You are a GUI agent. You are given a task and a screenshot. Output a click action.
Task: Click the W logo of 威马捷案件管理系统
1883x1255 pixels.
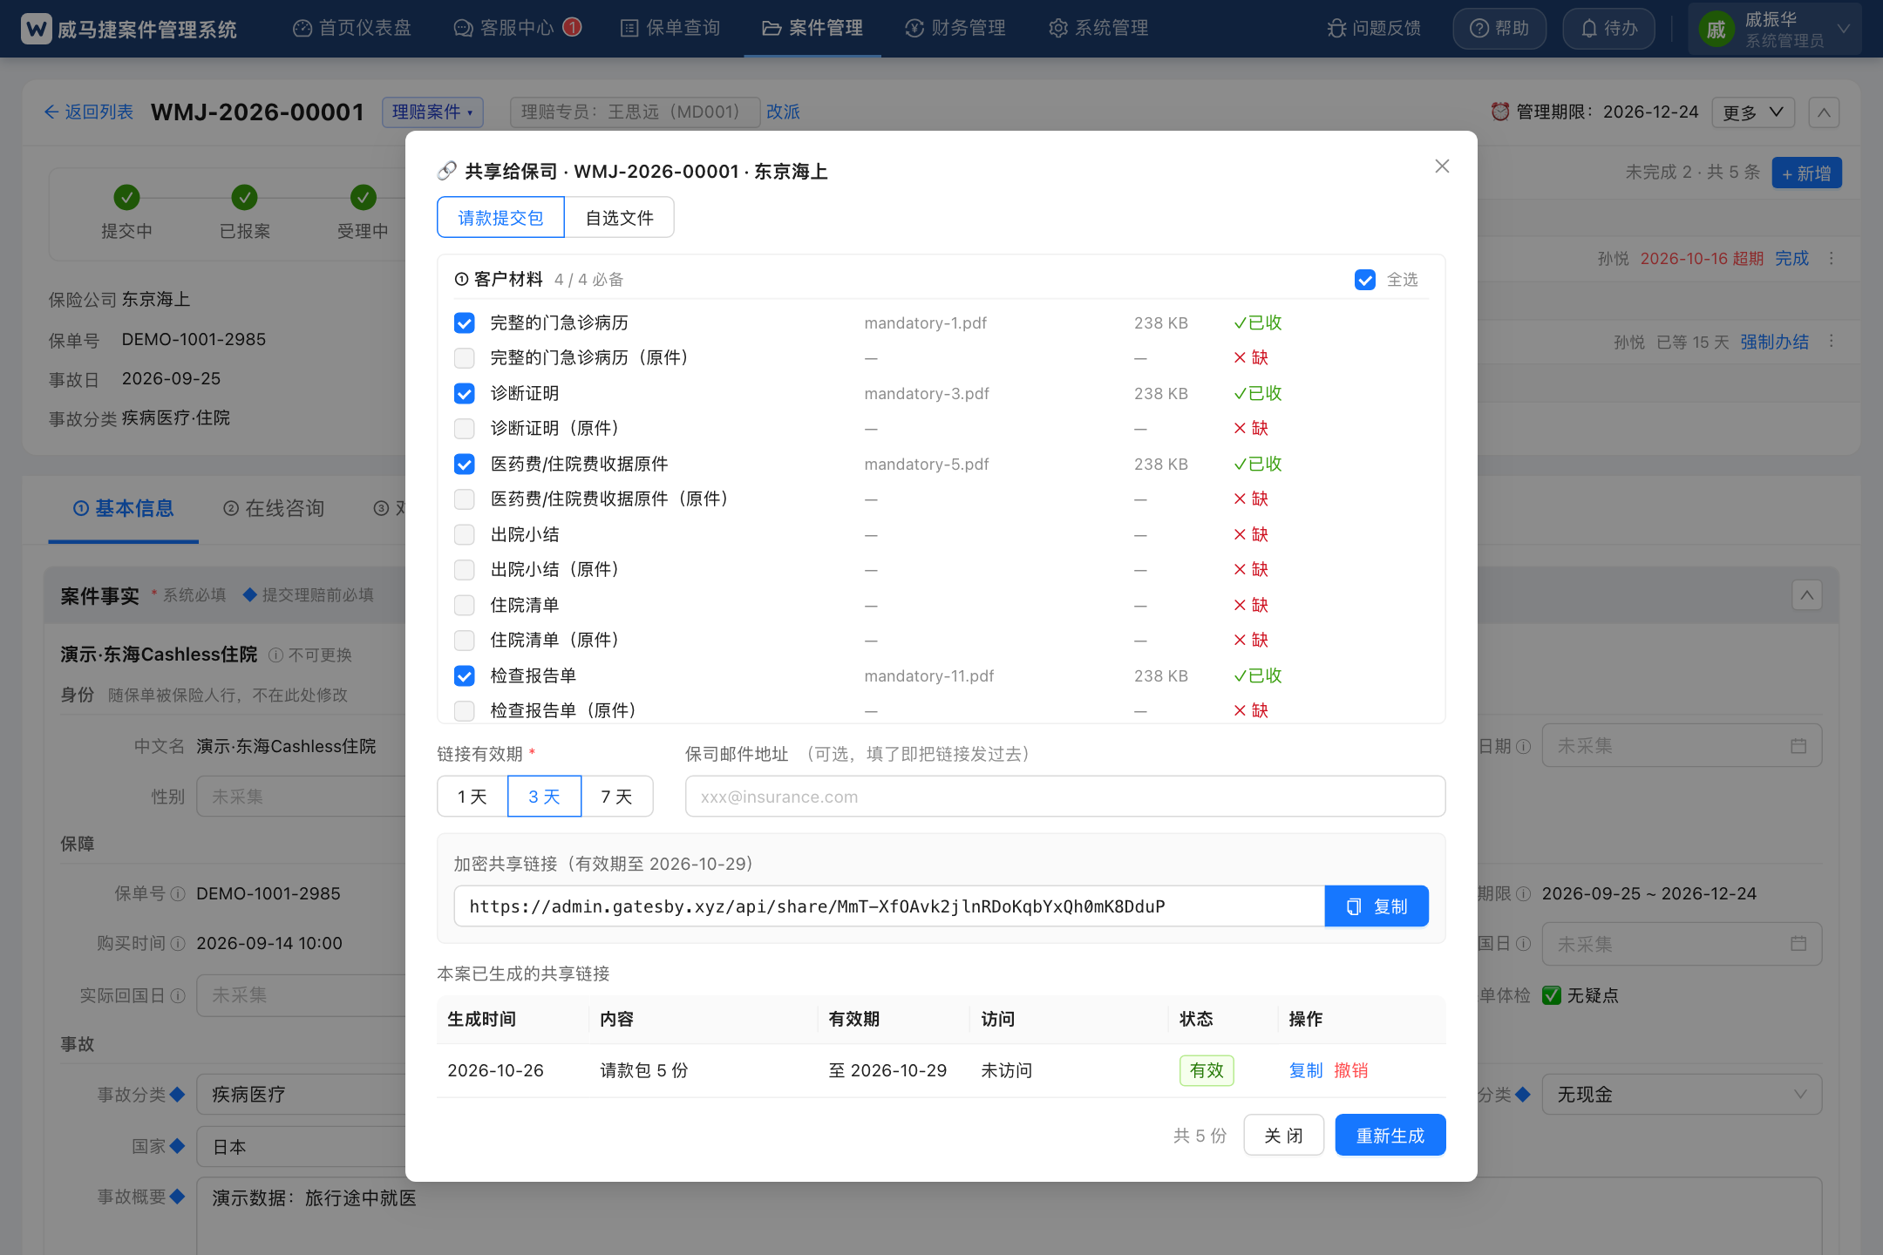36,29
